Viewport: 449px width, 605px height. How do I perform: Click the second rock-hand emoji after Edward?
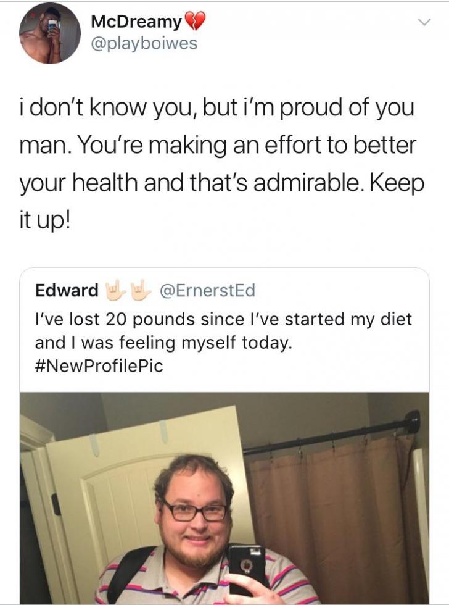pyautogui.click(x=143, y=290)
